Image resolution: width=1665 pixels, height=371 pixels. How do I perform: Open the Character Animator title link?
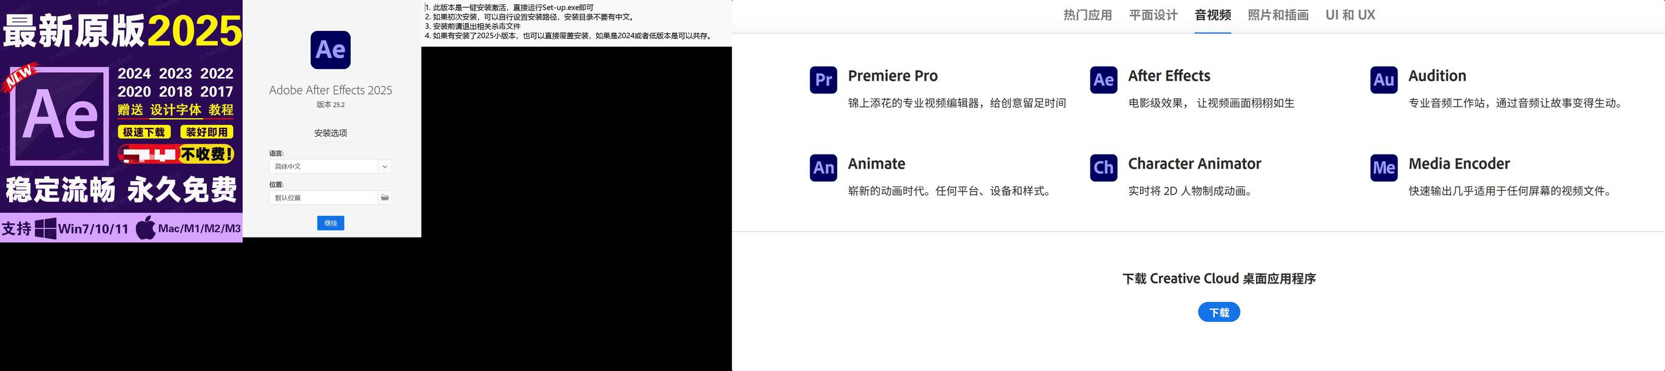click(x=1195, y=163)
